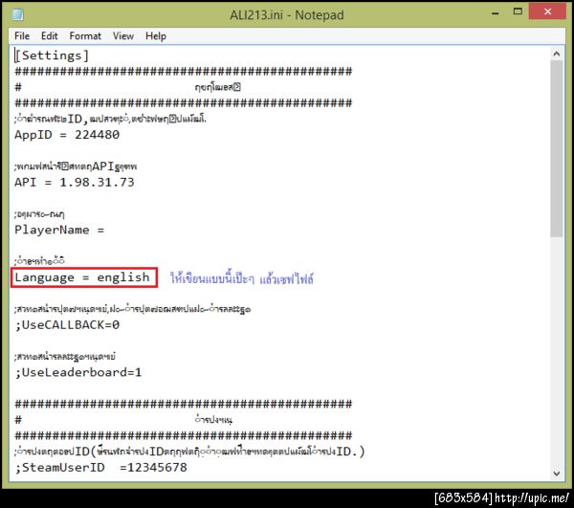Click the vertical scrollbar thumb
This screenshot has width=574, height=508.
(x=557, y=148)
